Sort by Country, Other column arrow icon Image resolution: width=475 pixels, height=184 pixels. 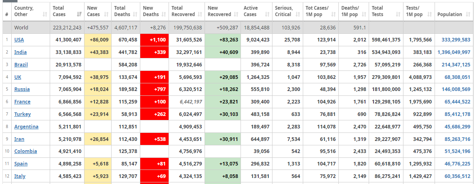45,14
